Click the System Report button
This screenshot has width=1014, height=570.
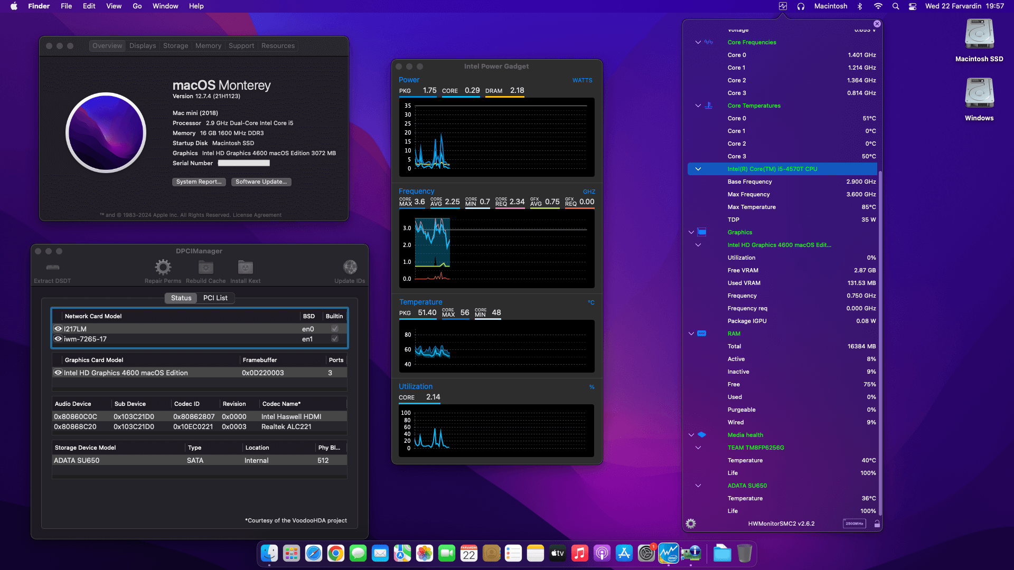pyautogui.click(x=199, y=182)
